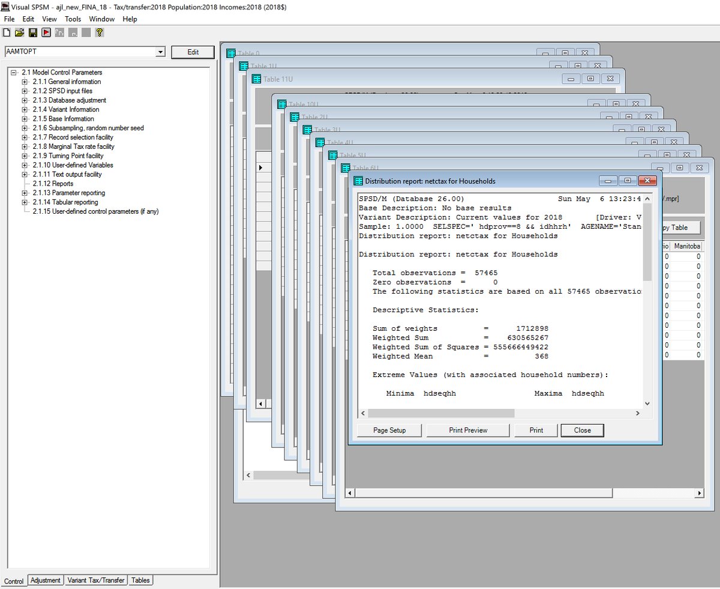The image size is (720, 589).
Task: Expand 2.1.10 User-defined Variables
Action: click(x=25, y=165)
